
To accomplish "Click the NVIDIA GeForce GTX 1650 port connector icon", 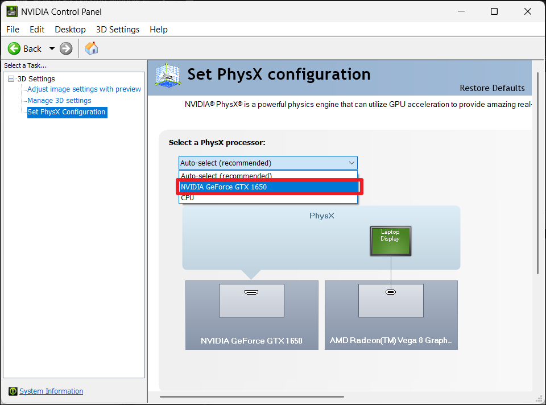I will click(251, 292).
